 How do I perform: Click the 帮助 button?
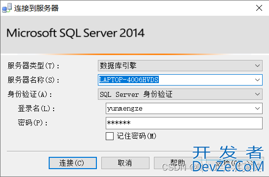click(178, 163)
